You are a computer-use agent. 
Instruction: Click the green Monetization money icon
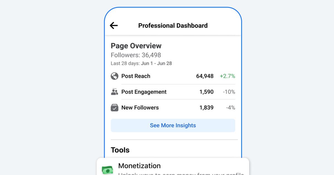pos(107,170)
